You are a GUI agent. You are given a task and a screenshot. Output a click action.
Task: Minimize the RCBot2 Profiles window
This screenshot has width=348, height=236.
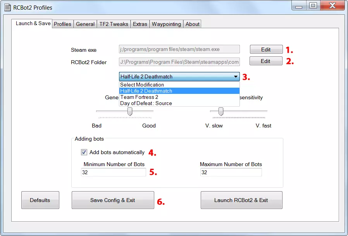coord(299,6)
